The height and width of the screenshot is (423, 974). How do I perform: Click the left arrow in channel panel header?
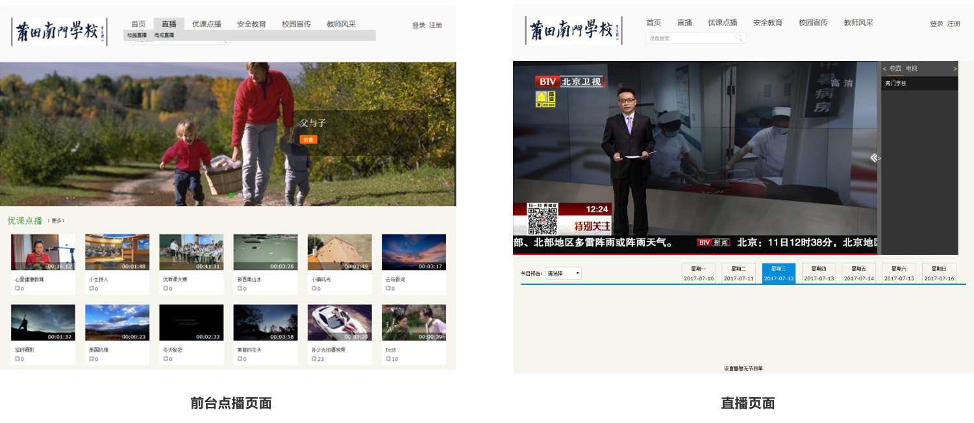884,69
